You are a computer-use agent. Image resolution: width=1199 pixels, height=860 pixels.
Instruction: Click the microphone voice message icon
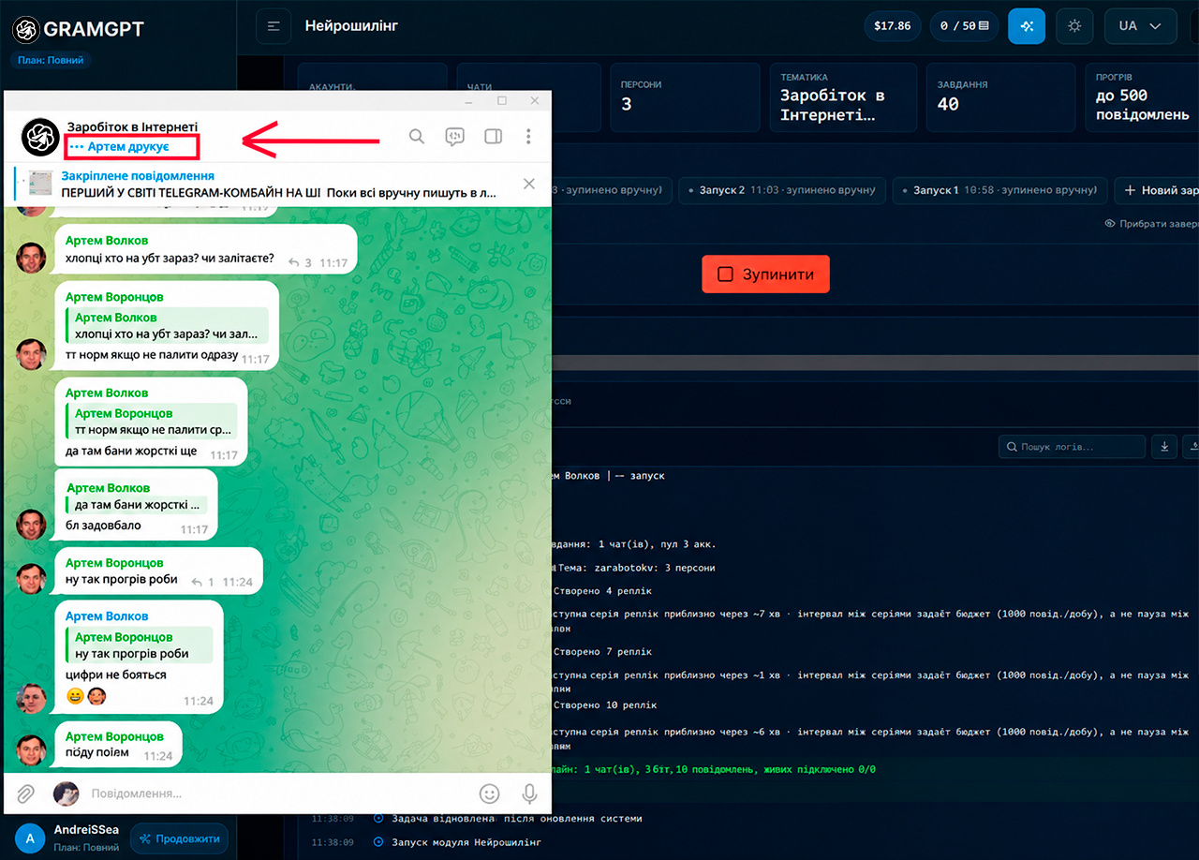tap(529, 793)
